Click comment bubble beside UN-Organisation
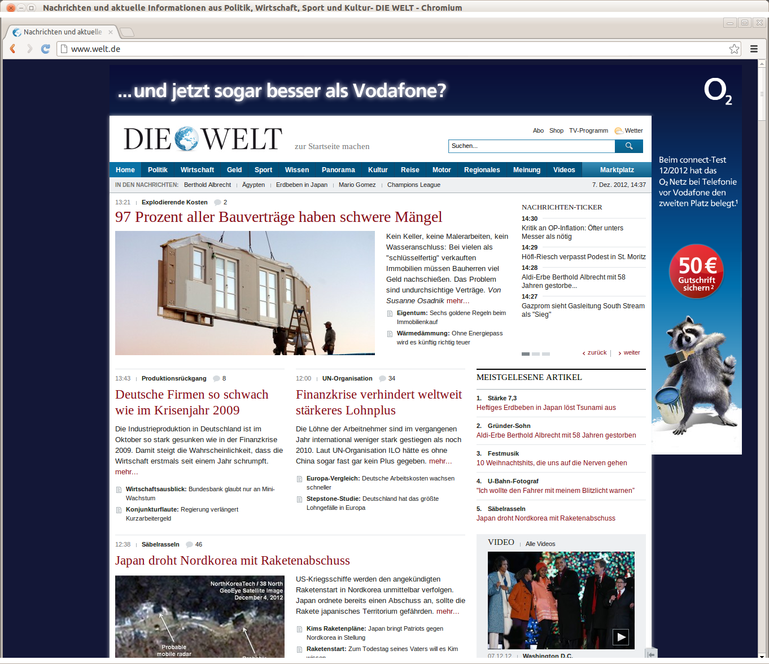769x664 pixels. click(382, 379)
